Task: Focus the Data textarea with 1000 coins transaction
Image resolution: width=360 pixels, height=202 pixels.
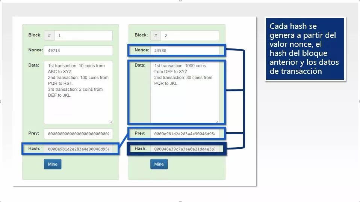Action: point(185,92)
